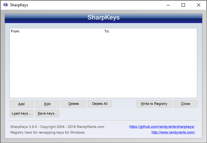Visit the www.randyrants.com link
The height and width of the screenshot is (143, 207).
click(x=173, y=132)
